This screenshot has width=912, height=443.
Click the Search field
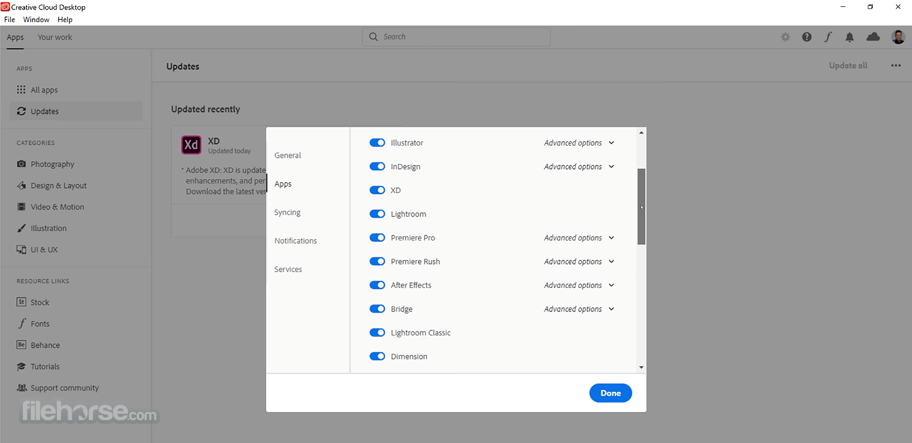[x=456, y=37]
